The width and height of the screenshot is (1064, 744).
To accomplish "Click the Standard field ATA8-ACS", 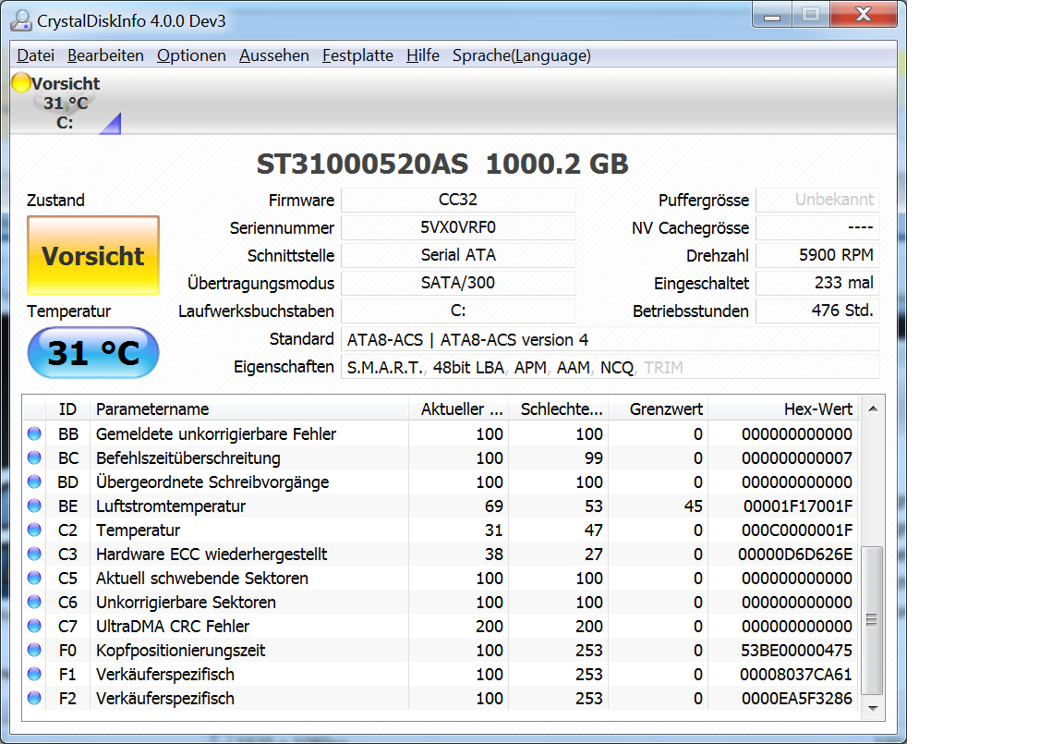I will tap(610, 339).
